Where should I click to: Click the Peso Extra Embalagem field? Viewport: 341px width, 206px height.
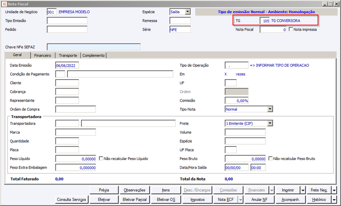[x=75, y=168]
